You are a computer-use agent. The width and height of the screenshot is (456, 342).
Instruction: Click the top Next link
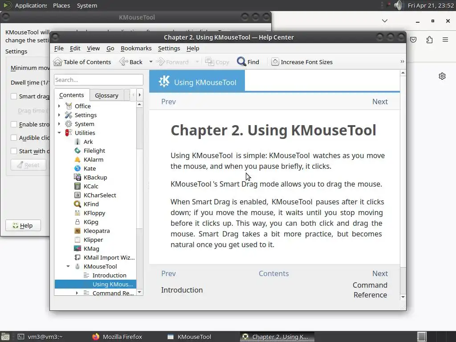click(x=380, y=102)
